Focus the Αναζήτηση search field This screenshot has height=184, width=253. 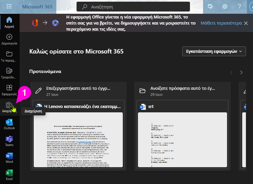[x=133, y=7]
